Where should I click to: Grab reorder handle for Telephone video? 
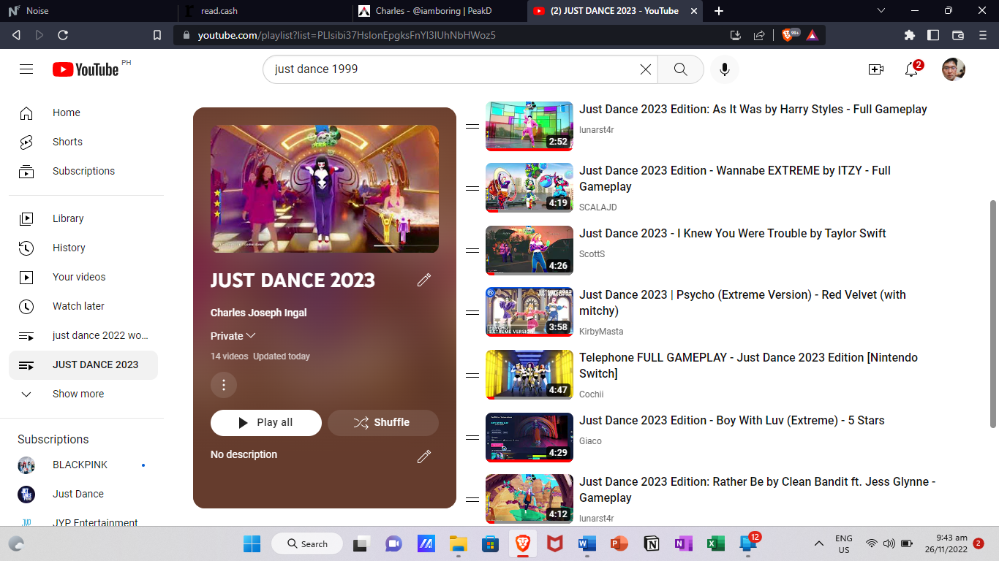pos(472,375)
